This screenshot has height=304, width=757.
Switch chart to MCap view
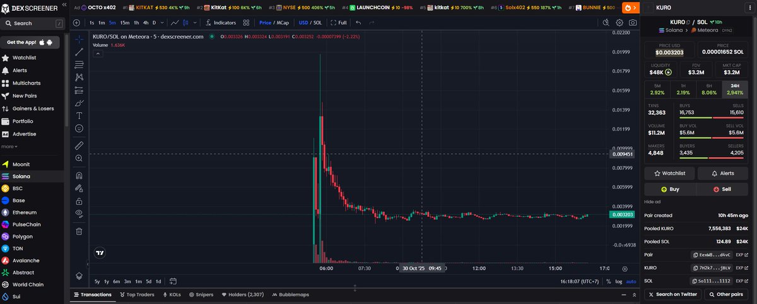pyautogui.click(x=283, y=22)
